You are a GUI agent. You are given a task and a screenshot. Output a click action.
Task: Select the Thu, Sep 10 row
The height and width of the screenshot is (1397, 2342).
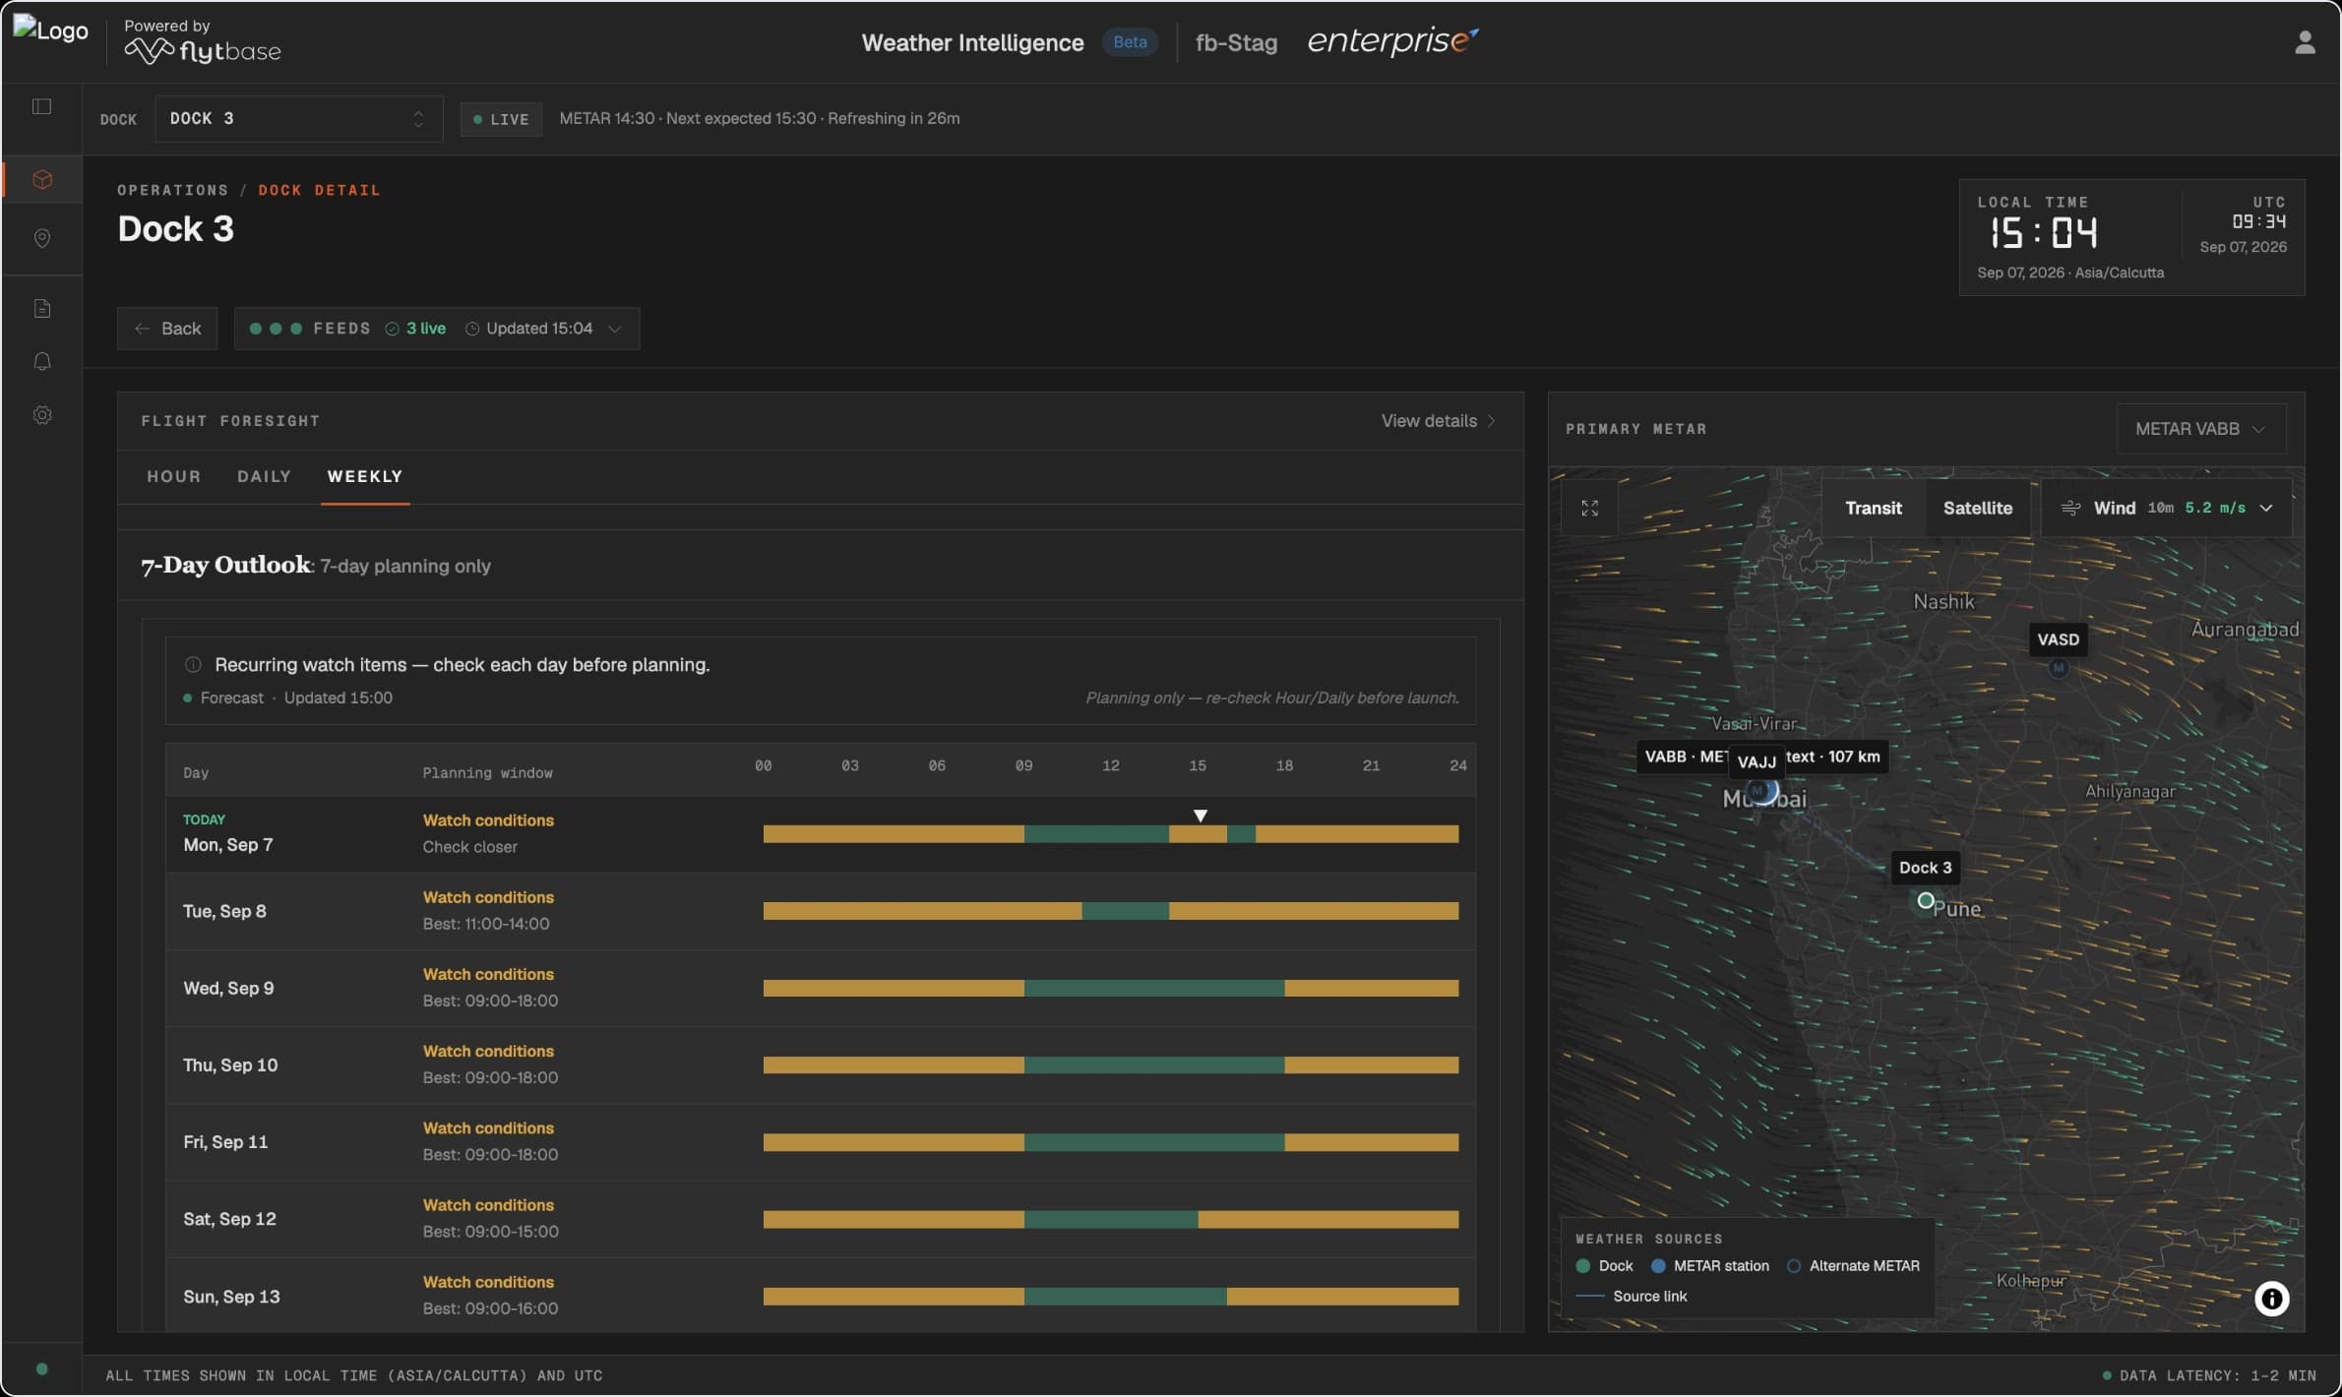pyautogui.click(x=820, y=1065)
